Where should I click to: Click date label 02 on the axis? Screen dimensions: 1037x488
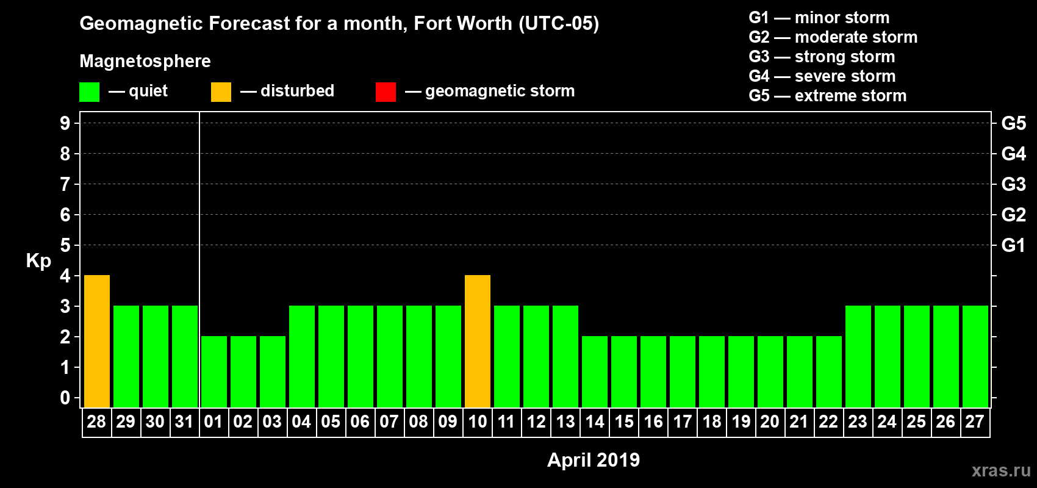tap(243, 422)
